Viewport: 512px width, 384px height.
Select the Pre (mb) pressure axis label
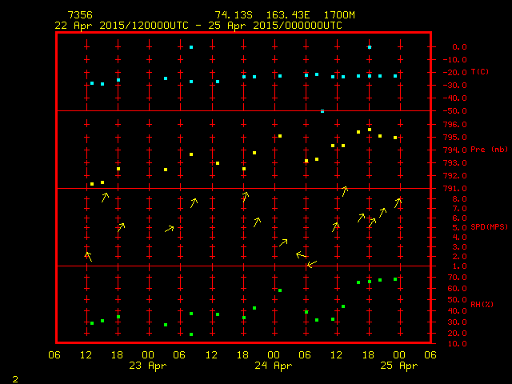489,150
